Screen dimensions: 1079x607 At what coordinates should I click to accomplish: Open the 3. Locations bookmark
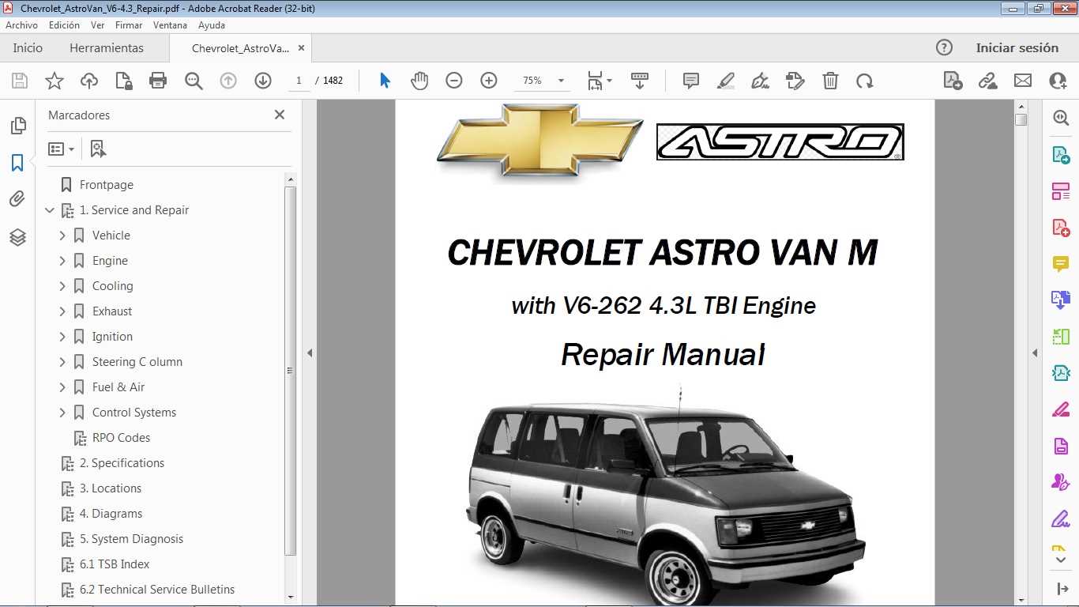111,488
